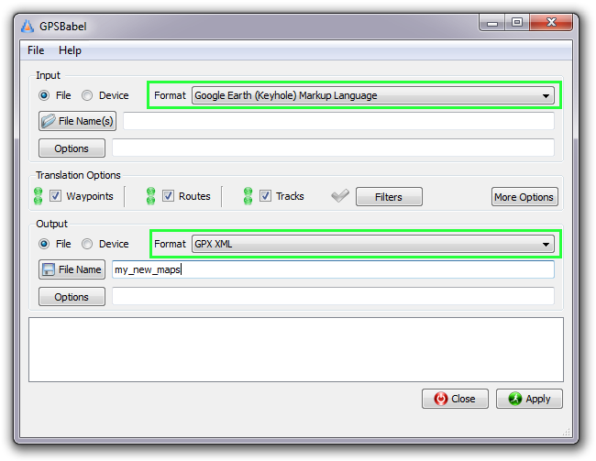Click the gray checkmark filter status icon
596x461 pixels.
point(340,195)
